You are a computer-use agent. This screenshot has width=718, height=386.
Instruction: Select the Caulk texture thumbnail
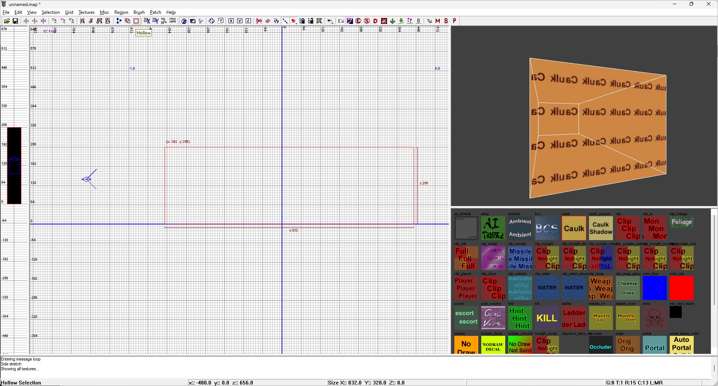point(574,228)
